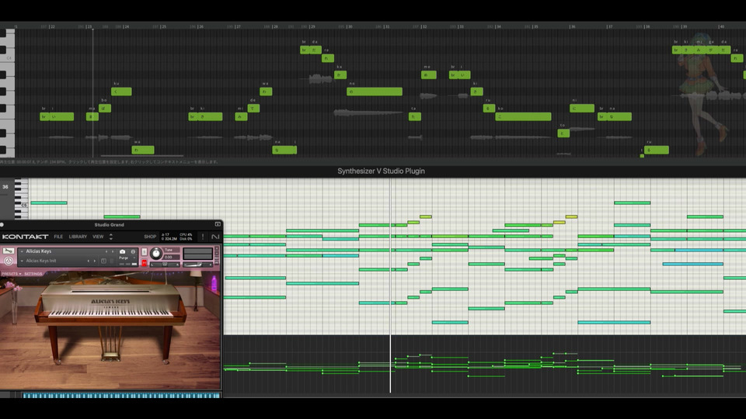Open the Kontakt SHOP link
Image resolution: width=746 pixels, height=419 pixels.
[x=150, y=237]
